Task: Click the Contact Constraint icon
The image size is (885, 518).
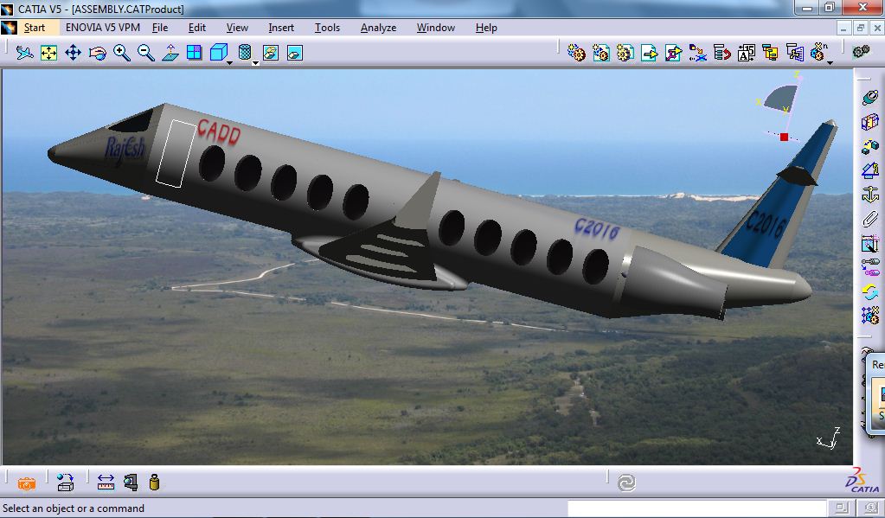Action: [x=869, y=121]
